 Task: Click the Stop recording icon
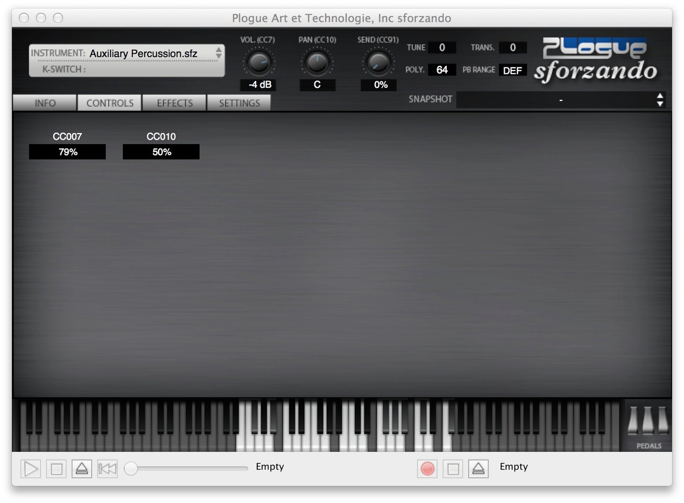coord(452,468)
